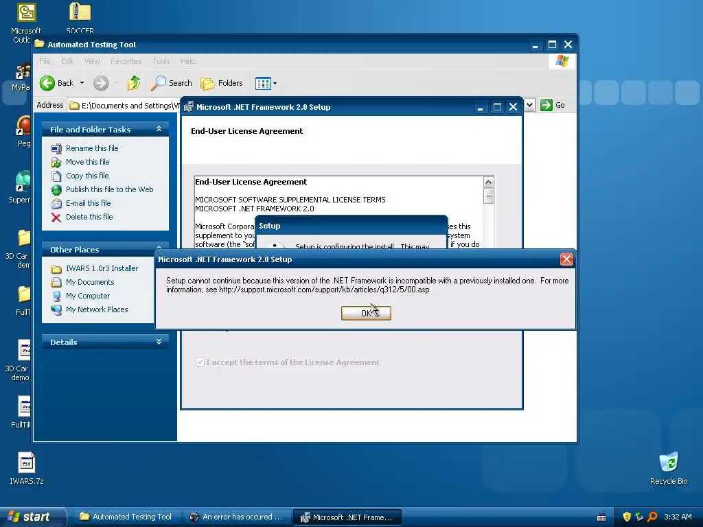Click the license agreement scrollbar thumb
This screenshot has width=703, height=527.
pos(489,196)
